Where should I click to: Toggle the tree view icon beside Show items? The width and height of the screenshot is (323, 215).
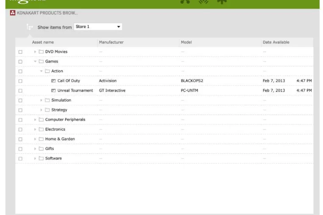[x=30, y=27]
